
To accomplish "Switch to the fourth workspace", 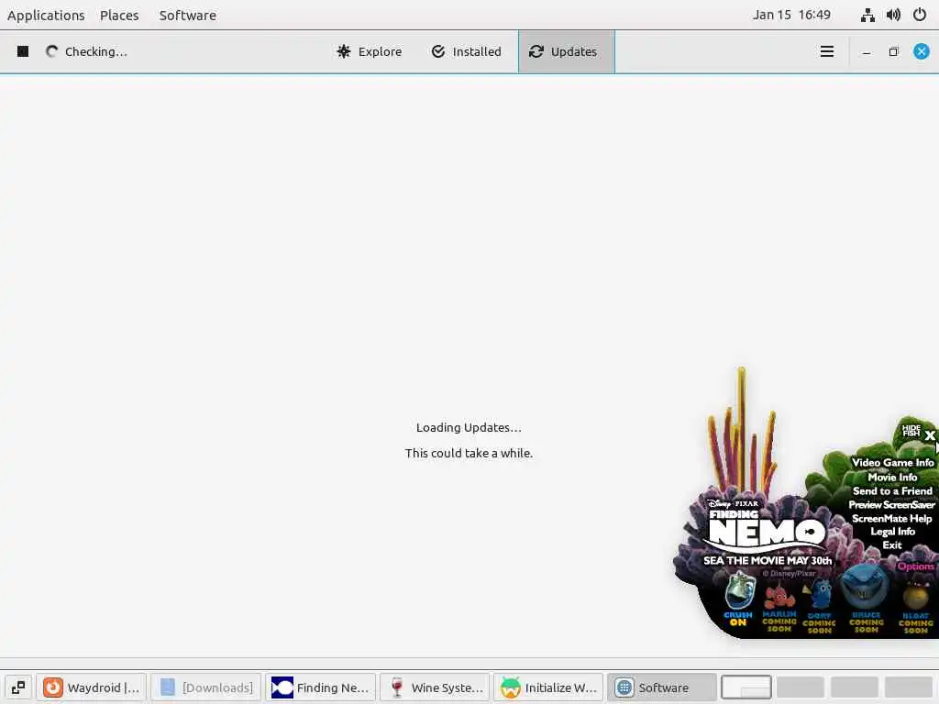I will point(909,687).
